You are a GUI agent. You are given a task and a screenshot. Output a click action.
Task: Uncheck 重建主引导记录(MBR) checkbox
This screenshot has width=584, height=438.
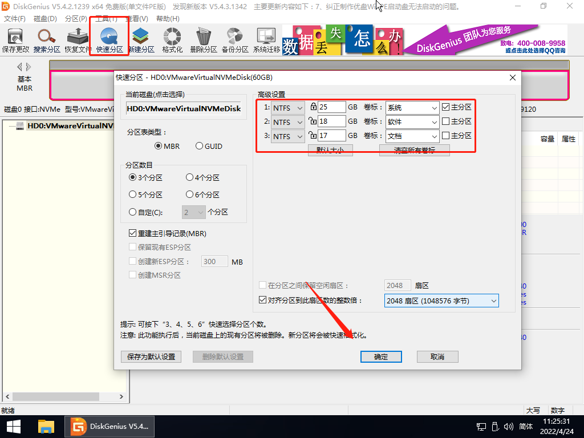click(133, 233)
